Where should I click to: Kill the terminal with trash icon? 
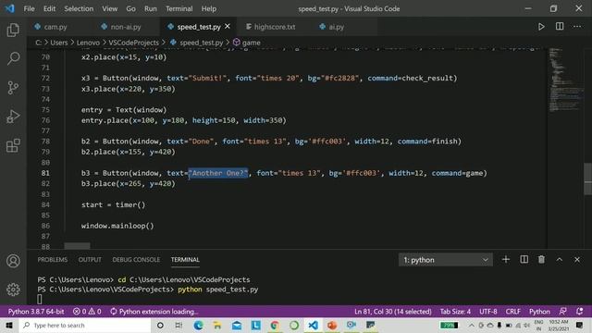(x=541, y=259)
